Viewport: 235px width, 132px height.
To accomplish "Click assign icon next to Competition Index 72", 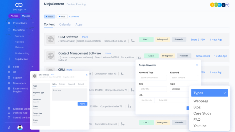I will point(129,106).
